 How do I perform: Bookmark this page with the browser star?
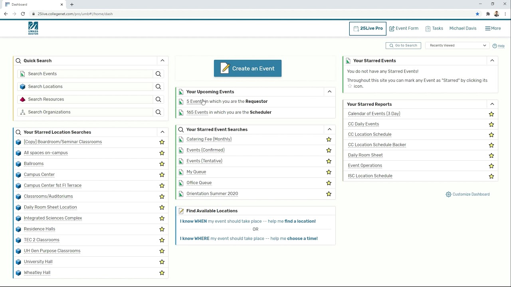477,14
